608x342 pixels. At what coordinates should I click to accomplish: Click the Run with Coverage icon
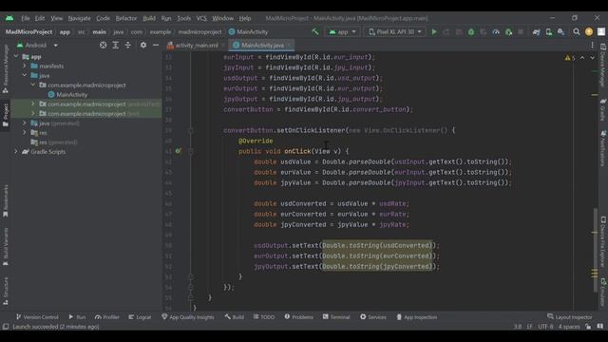pyautogui.click(x=484, y=31)
